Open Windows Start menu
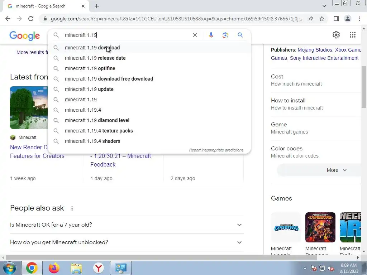The image size is (367, 275). [x=9, y=268]
